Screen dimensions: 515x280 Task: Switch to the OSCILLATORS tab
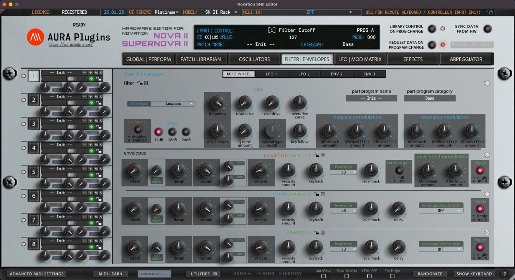point(254,59)
